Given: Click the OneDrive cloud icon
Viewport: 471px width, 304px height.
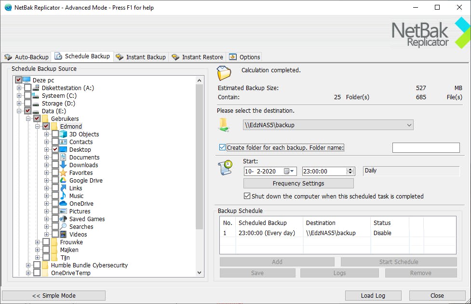Looking at the screenshot, I should [x=63, y=203].
